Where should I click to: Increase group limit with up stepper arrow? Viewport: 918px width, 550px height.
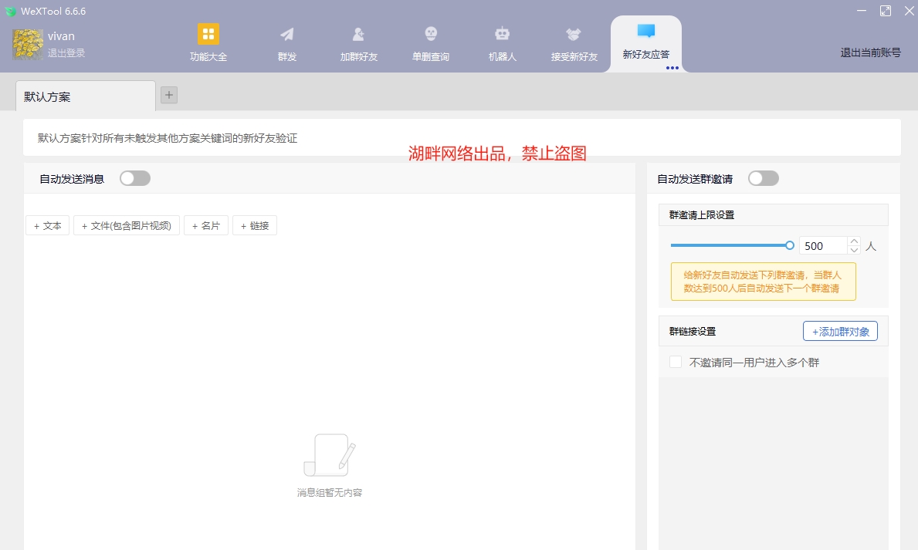click(853, 240)
